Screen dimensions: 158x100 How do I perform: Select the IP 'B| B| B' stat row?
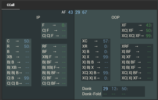point(19,73)
